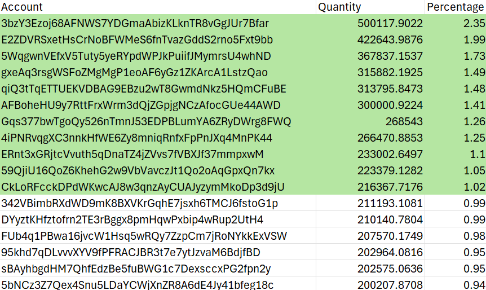Image resolution: width=486 pixels, height=290 pixels.
Task: Select account cell starting with E2ZDVRSxetHsCrNoBFW
Action: point(158,39)
